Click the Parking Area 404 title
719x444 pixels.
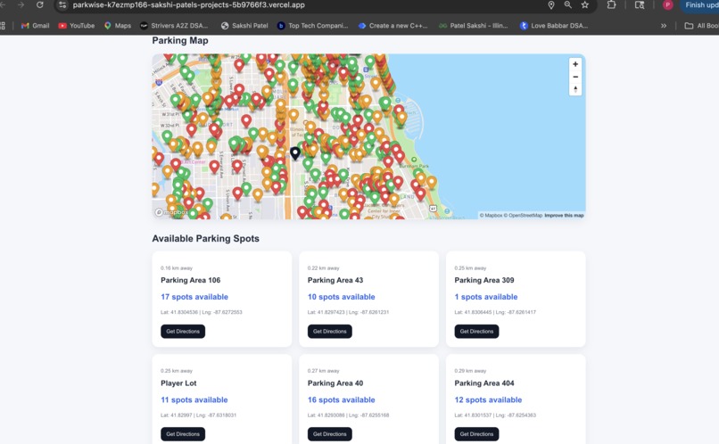tap(484, 383)
